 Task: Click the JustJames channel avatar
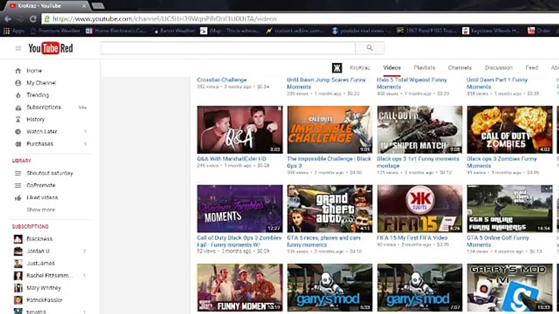pos(18,263)
